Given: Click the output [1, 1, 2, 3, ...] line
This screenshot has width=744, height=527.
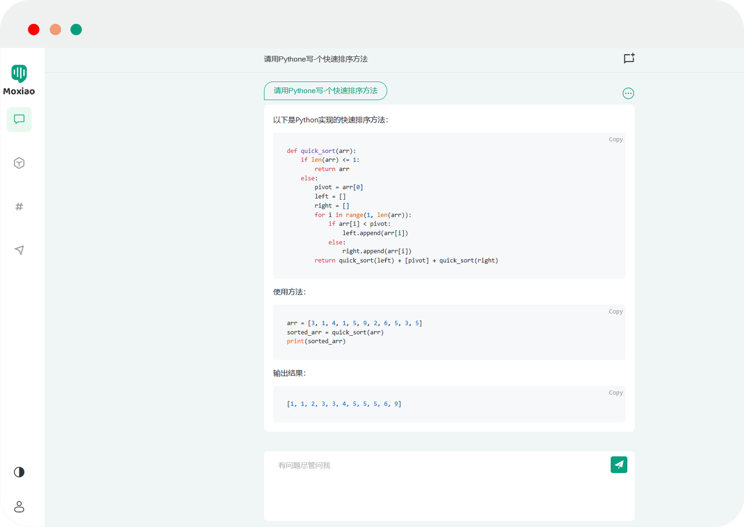Looking at the screenshot, I should (x=344, y=404).
